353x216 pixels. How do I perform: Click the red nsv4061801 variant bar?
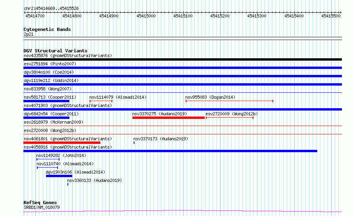62,143
